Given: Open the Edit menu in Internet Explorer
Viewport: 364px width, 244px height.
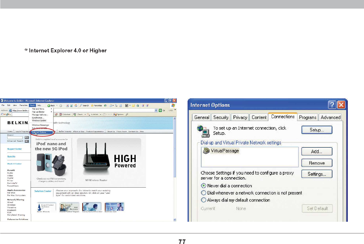Looking at the screenshot, I should [9, 105].
